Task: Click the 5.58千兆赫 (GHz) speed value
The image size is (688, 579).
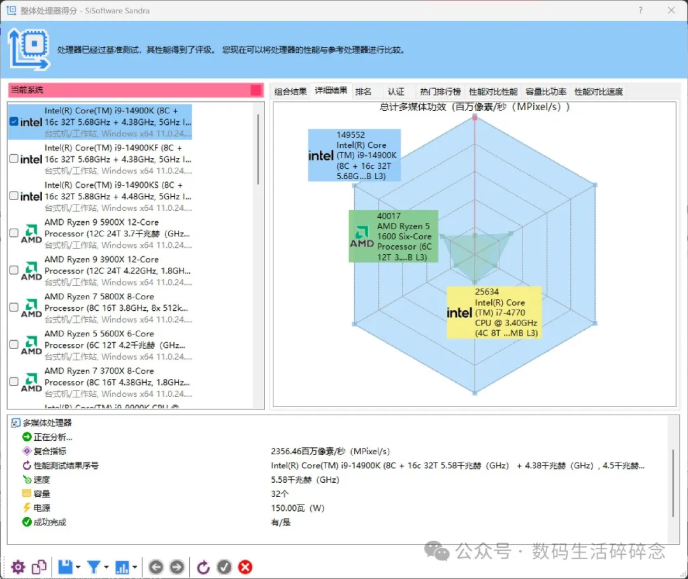Action: click(305, 480)
